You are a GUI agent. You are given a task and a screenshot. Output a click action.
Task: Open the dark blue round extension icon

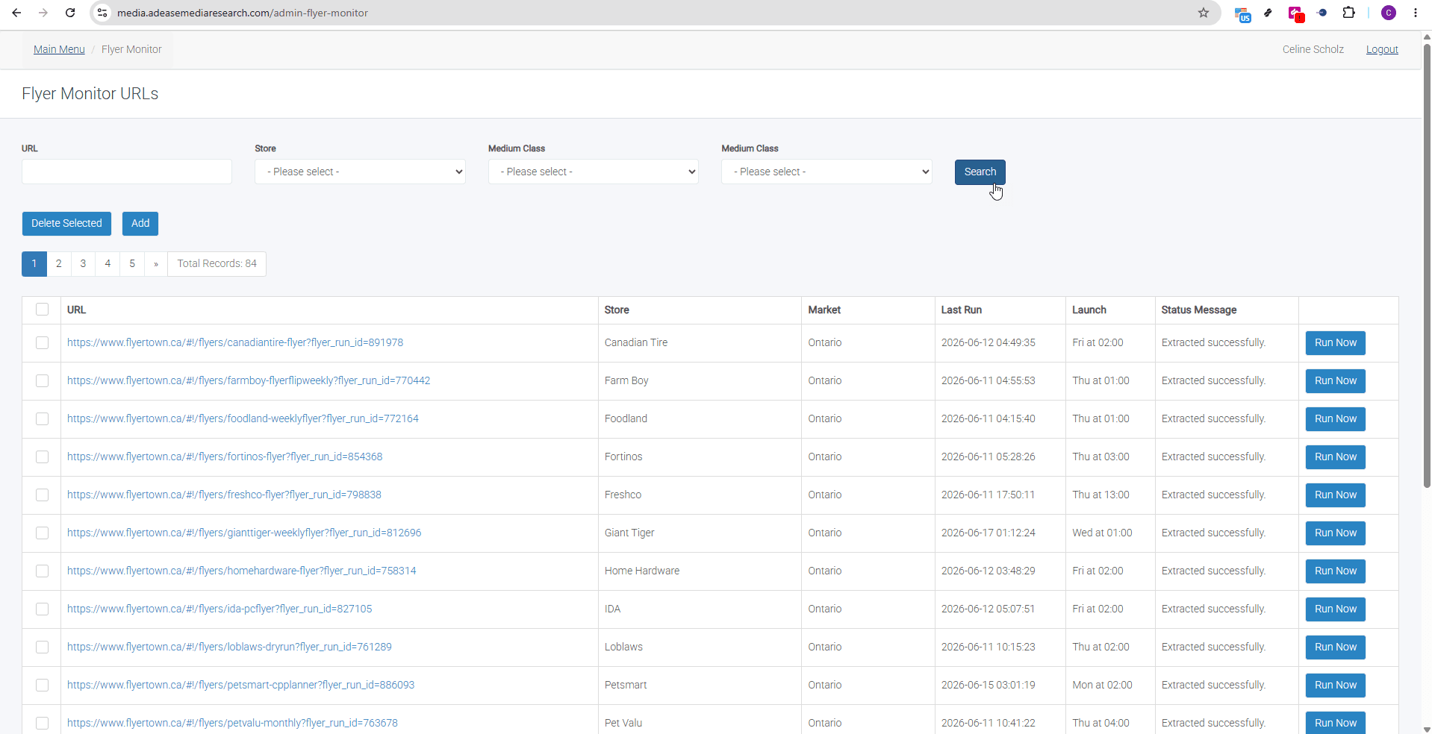1322,13
